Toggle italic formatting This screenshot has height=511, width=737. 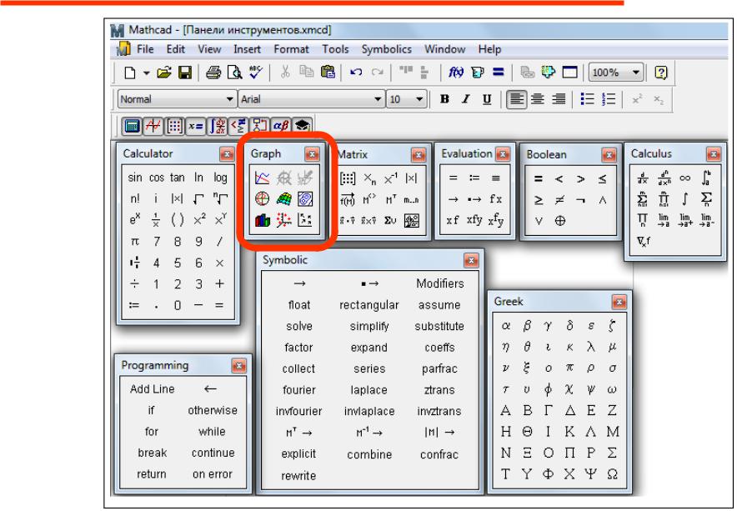[466, 99]
